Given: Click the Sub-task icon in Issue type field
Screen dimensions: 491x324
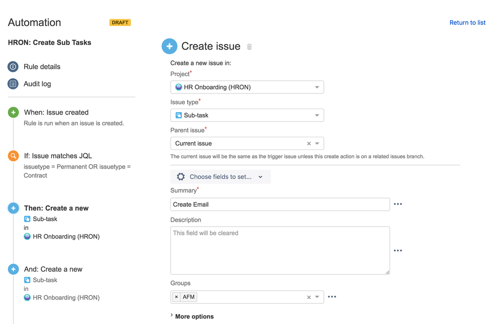Looking at the screenshot, I should coord(178,116).
